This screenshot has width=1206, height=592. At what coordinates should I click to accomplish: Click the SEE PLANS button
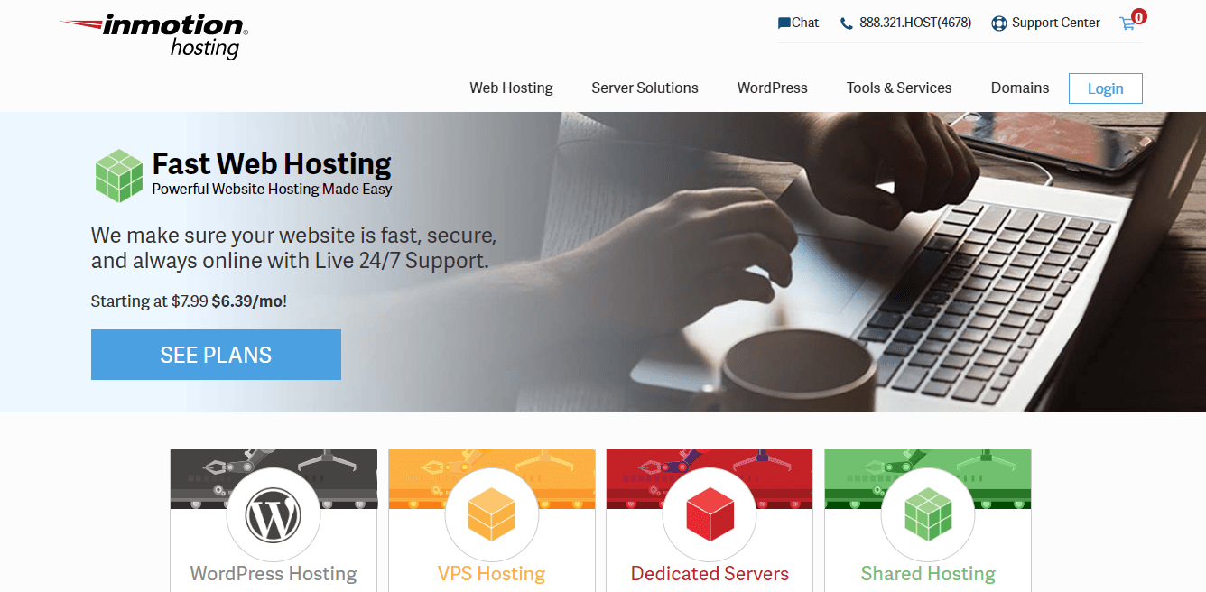[216, 355]
